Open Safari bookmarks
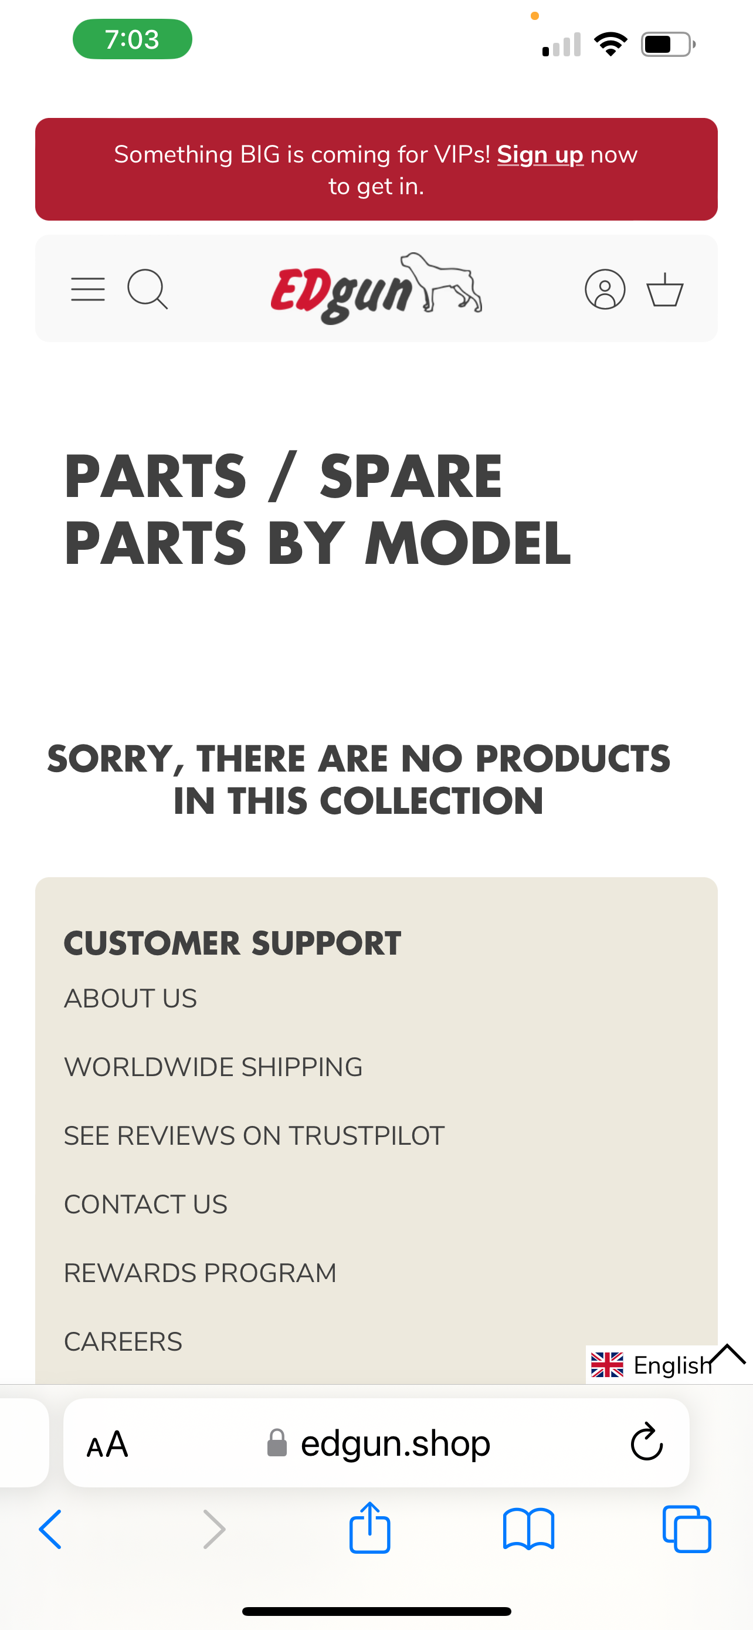This screenshot has width=753, height=1630. [528, 1530]
